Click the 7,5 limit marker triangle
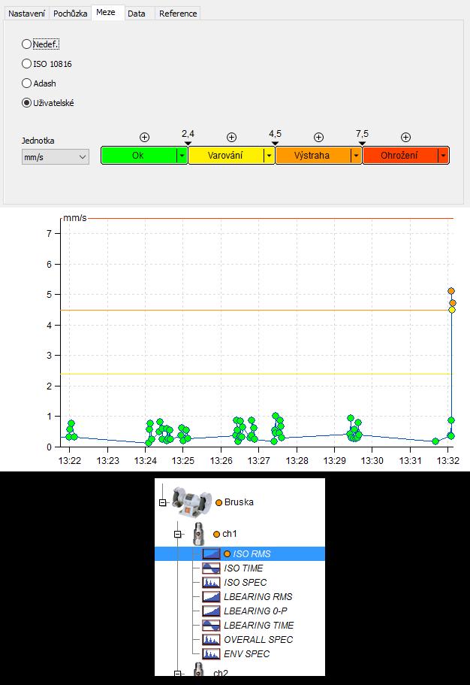The height and width of the screenshot is (685, 470). click(x=362, y=144)
